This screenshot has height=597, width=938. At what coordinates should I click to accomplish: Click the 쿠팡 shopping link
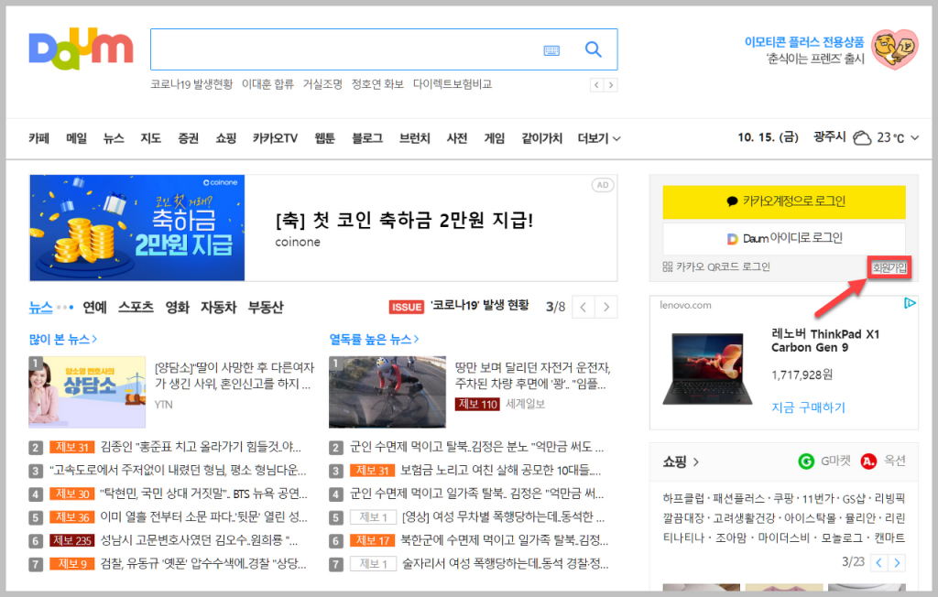click(x=783, y=499)
